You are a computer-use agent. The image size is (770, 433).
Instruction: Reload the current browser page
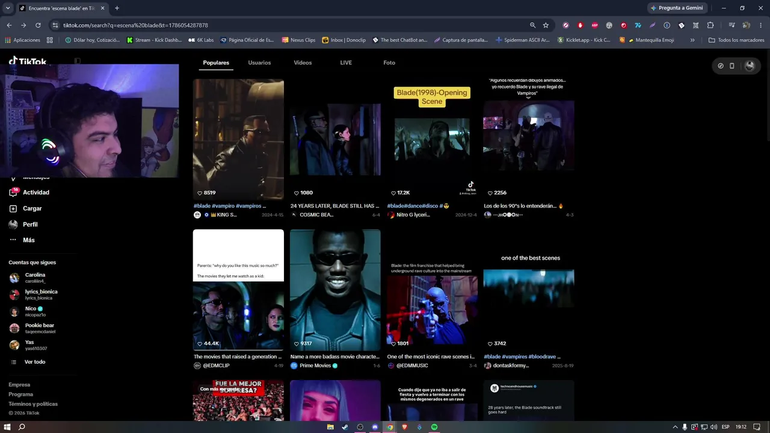[x=38, y=25]
